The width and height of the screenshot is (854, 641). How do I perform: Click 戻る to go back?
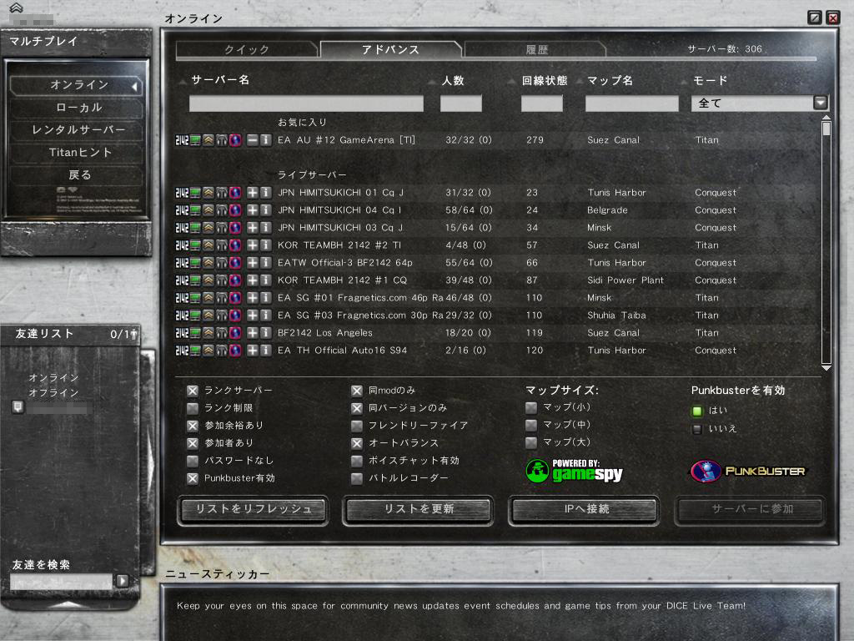(x=76, y=174)
